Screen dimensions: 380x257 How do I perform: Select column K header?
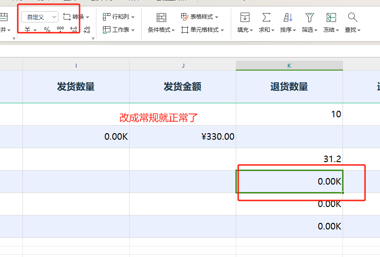(289, 65)
